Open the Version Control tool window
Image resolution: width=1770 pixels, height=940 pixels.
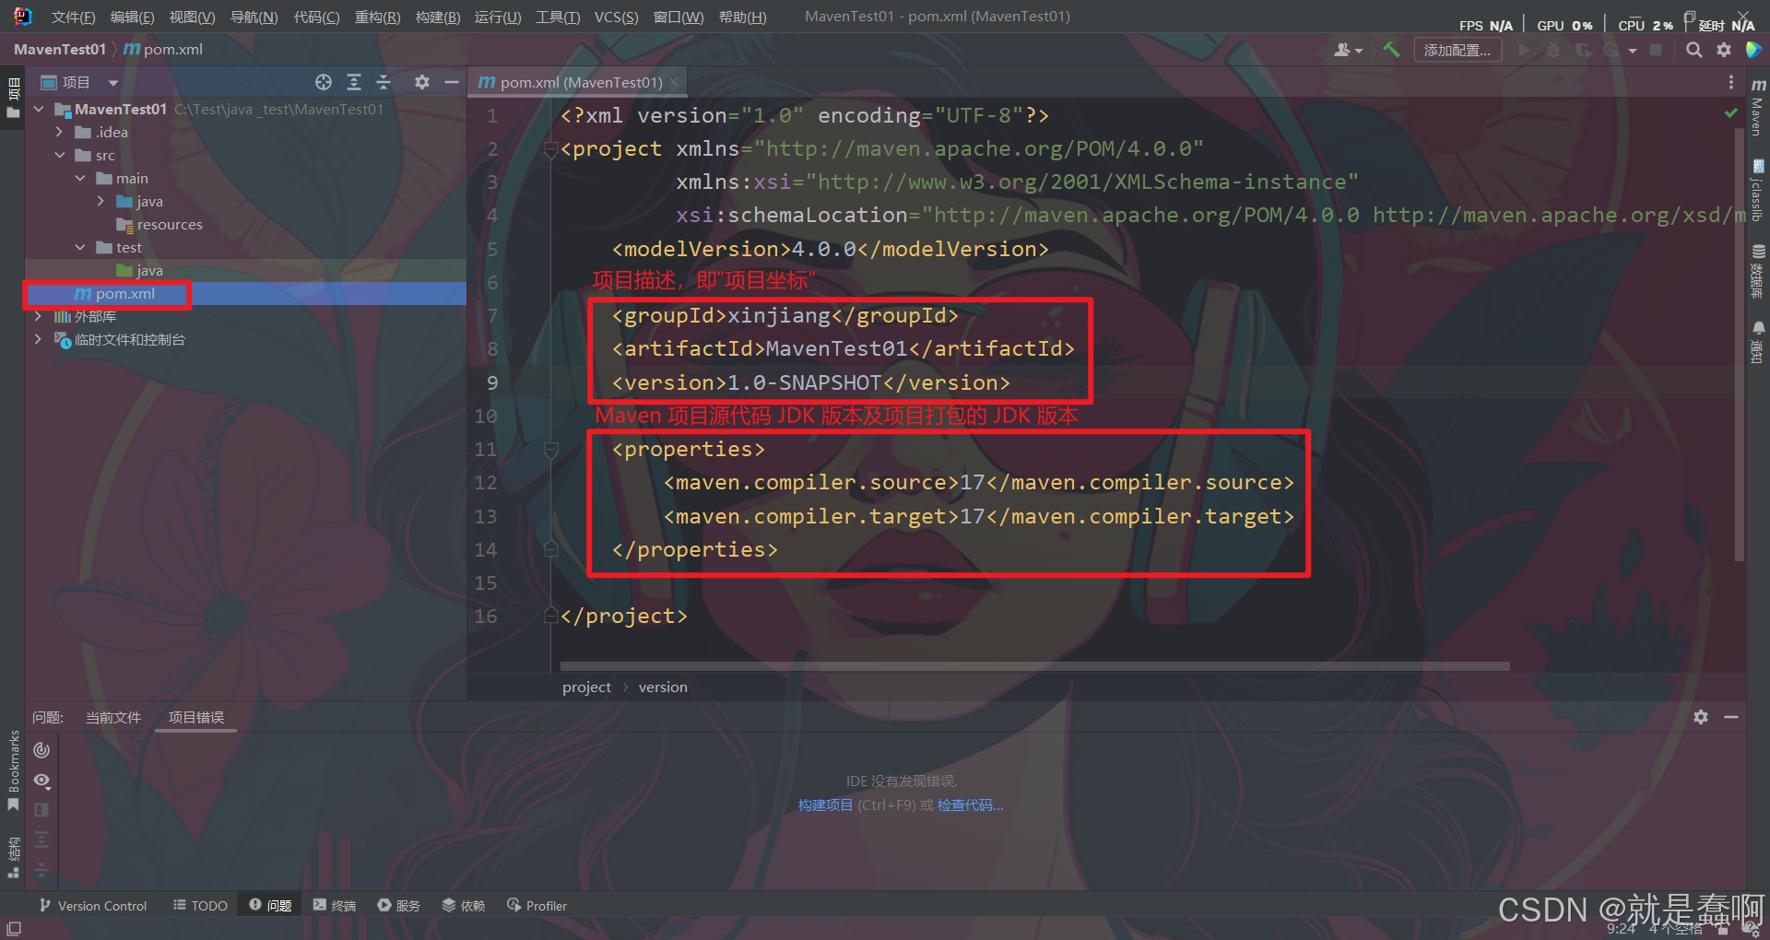click(92, 906)
